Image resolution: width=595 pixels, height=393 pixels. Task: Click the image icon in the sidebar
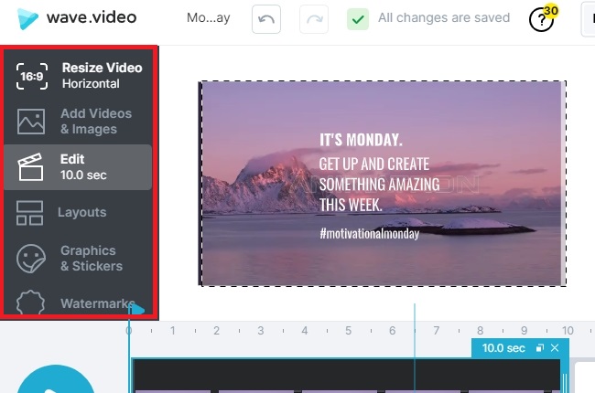[31, 122]
